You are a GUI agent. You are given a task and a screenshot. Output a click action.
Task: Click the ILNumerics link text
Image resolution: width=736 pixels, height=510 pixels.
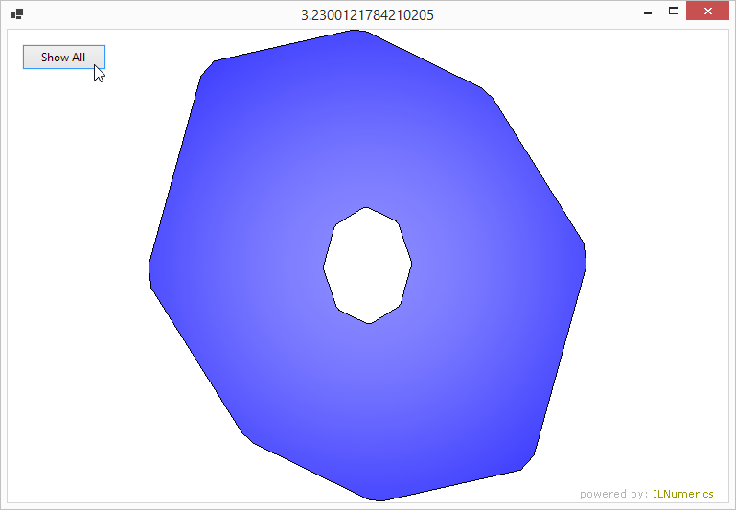683,494
